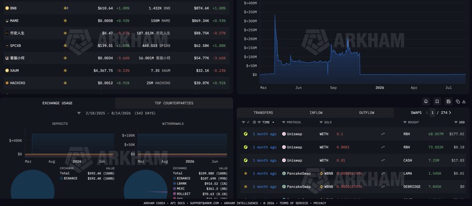Click the MEXC color dot in withdrawals legend
Viewport: 472px width, 206px height.
175,188
